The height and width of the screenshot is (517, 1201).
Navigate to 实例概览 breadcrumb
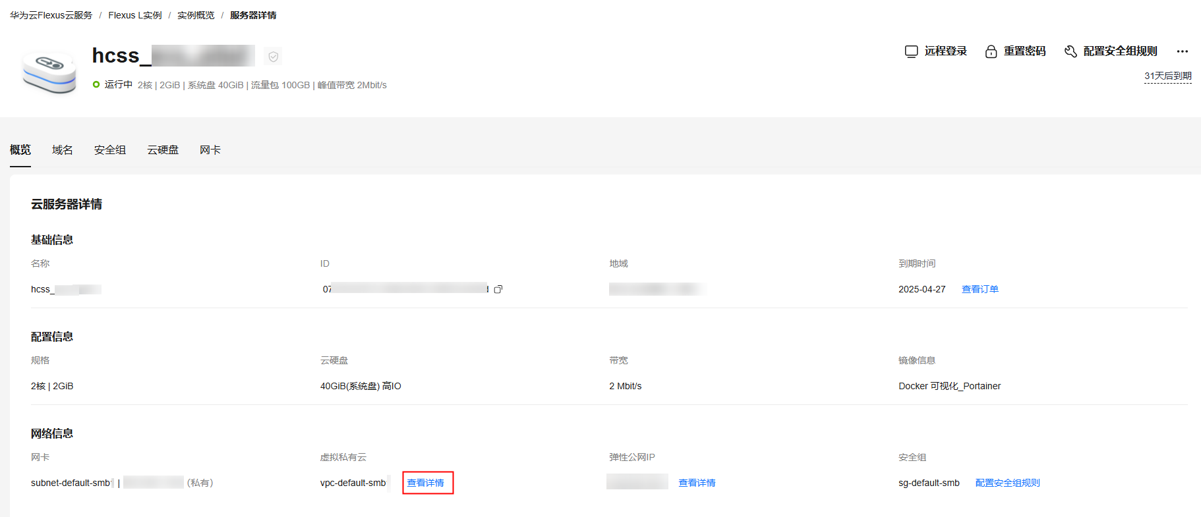coord(196,15)
